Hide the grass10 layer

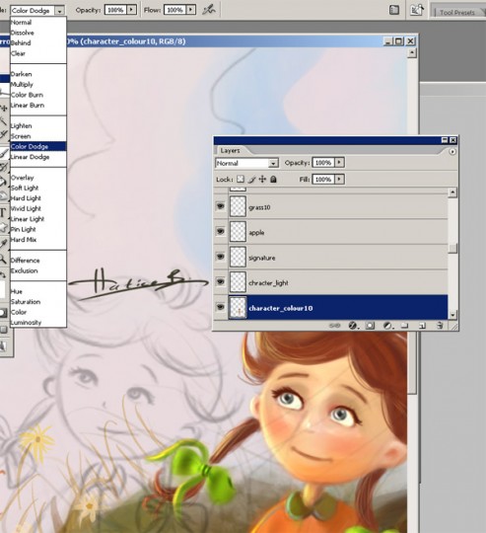[221, 206]
